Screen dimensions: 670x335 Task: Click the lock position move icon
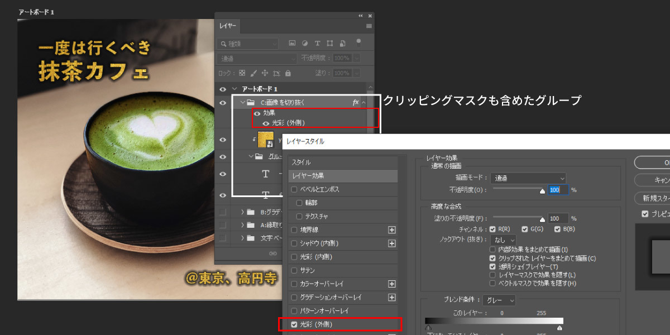[x=265, y=73]
